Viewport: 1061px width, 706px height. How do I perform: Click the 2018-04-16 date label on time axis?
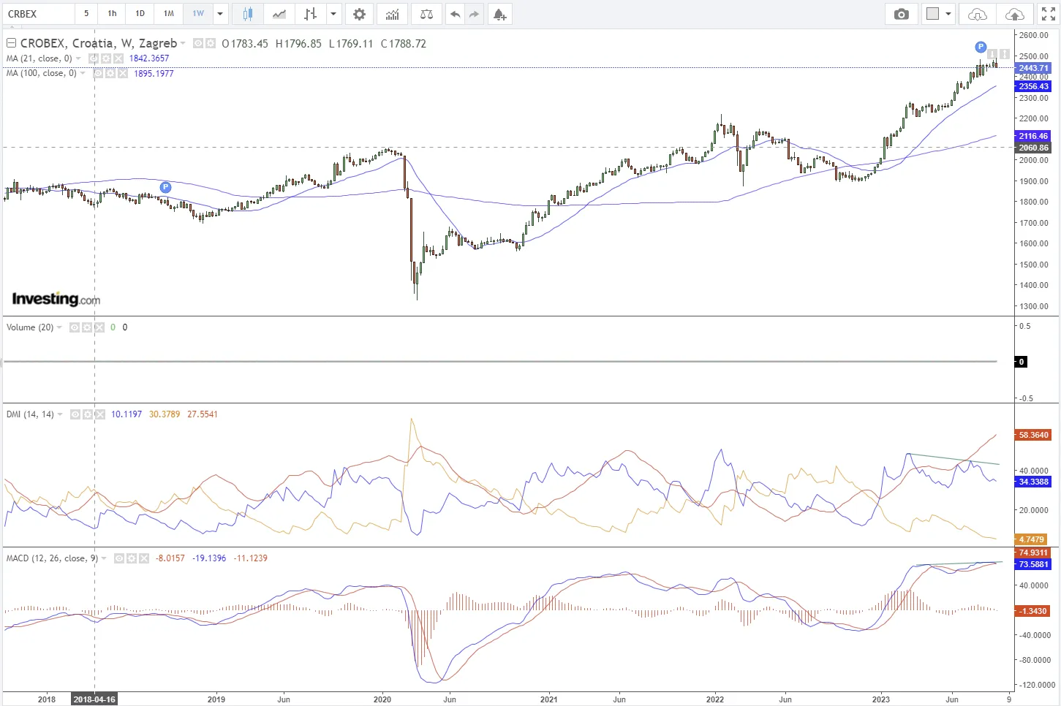coord(94,699)
